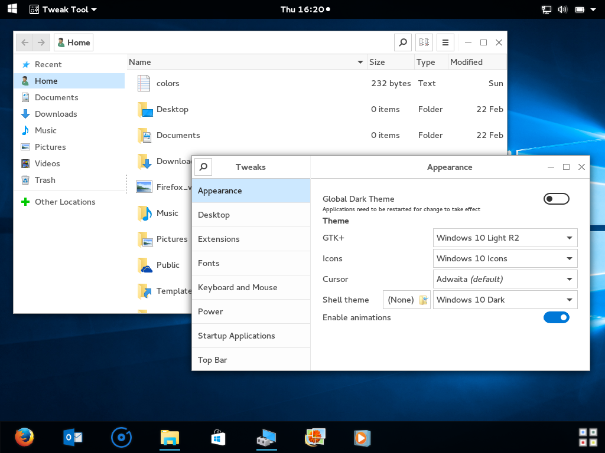Go back with the left arrow in Files
The width and height of the screenshot is (605, 453).
pos(25,42)
